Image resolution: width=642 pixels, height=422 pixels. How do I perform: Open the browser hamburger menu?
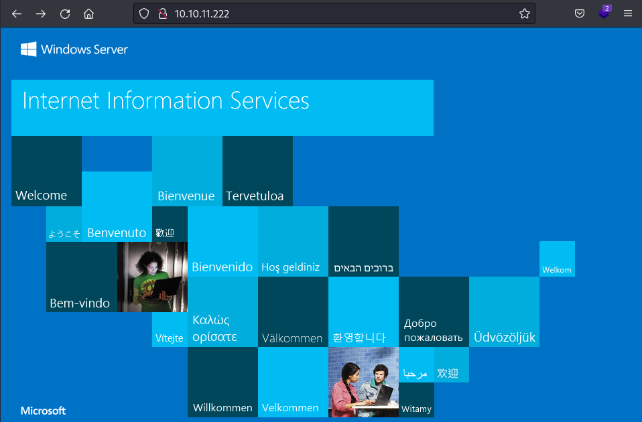coord(628,14)
